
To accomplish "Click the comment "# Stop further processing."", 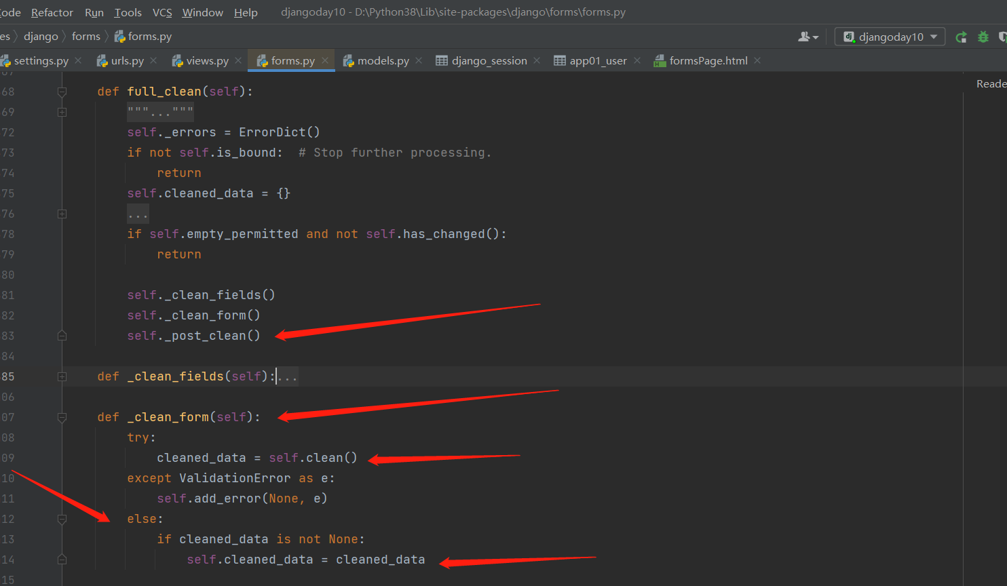I will coord(395,153).
